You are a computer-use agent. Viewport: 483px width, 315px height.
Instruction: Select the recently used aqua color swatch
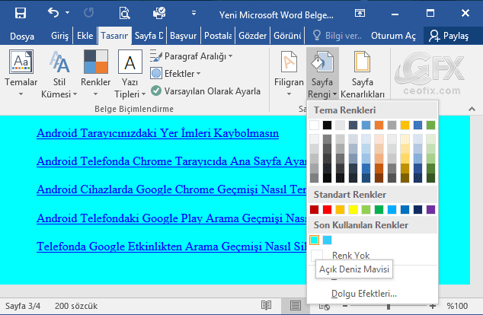314,240
